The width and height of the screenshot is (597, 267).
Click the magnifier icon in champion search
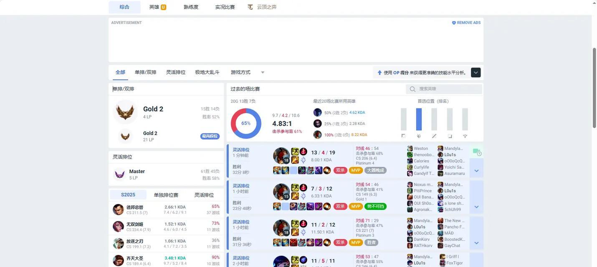[x=412, y=89]
